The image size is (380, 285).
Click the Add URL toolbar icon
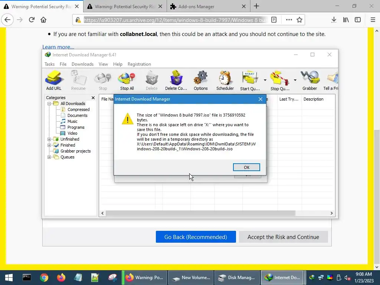point(54,80)
